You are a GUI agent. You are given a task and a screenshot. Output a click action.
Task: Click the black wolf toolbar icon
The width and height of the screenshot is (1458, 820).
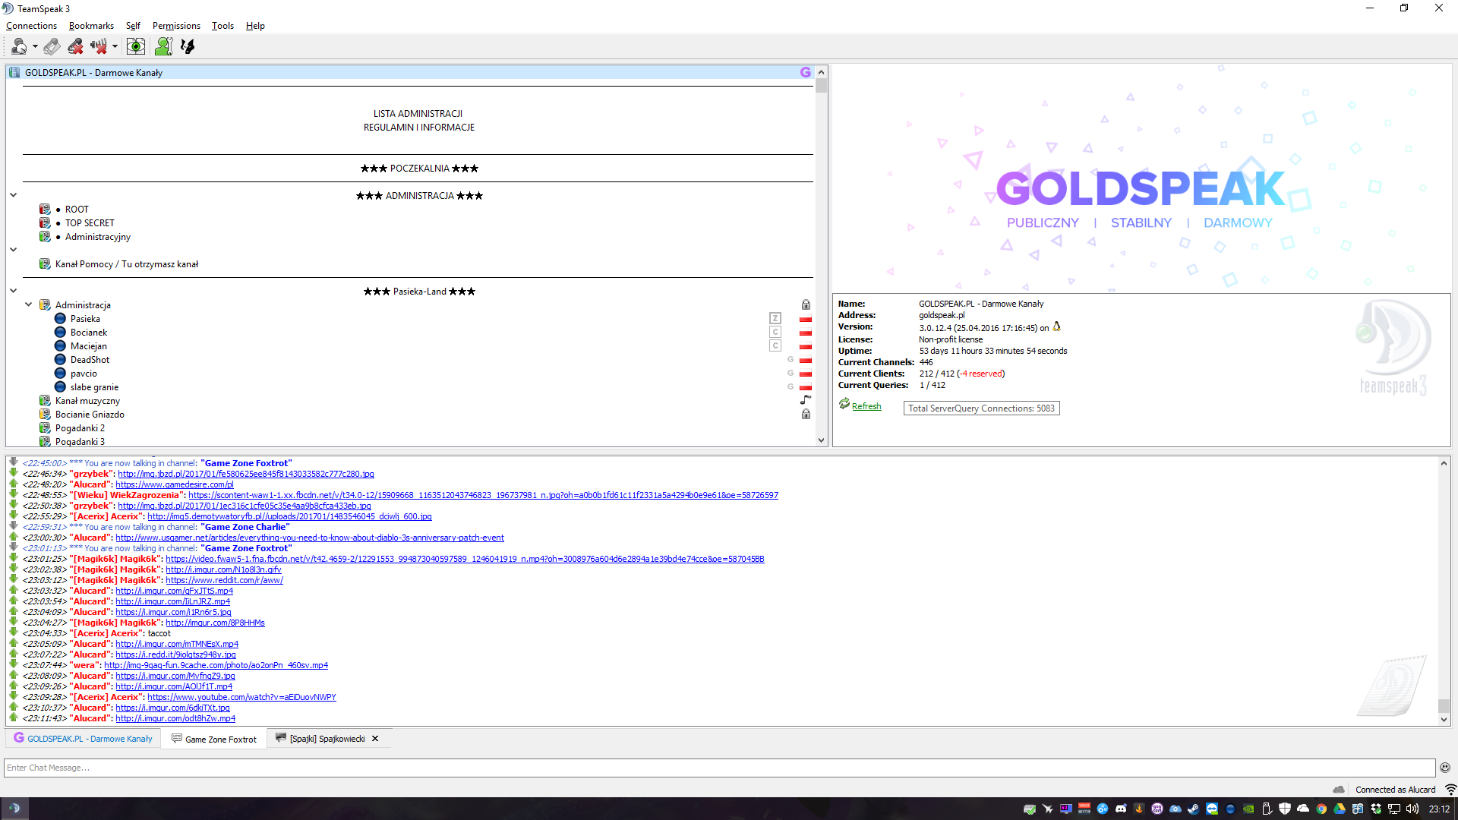(x=188, y=47)
